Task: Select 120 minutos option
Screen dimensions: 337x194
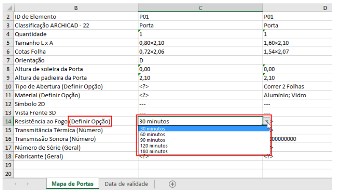Action: click(x=154, y=145)
